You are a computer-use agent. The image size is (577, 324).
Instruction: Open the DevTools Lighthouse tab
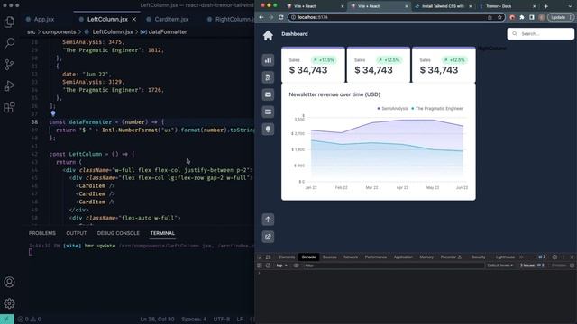[x=505, y=257]
